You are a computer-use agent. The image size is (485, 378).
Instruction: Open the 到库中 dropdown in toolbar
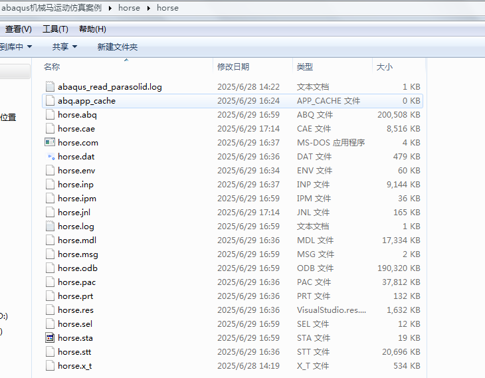click(16, 47)
